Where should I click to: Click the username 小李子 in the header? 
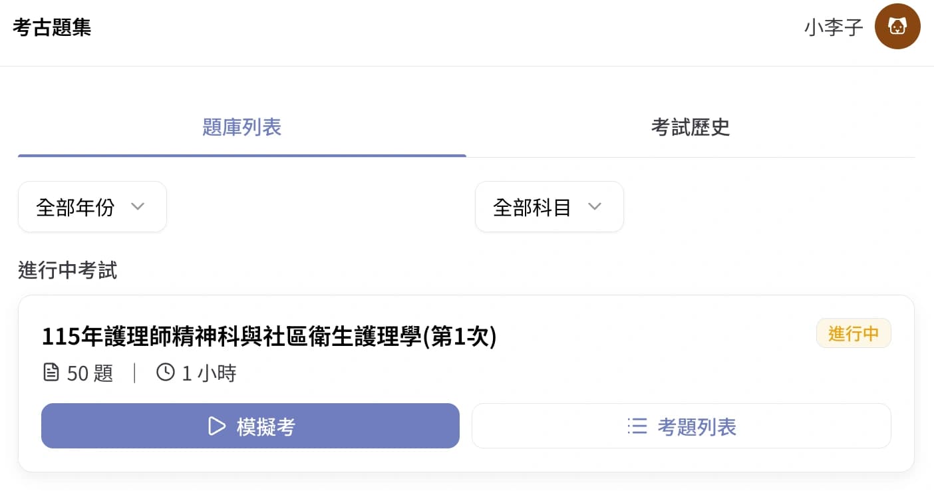[834, 27]
